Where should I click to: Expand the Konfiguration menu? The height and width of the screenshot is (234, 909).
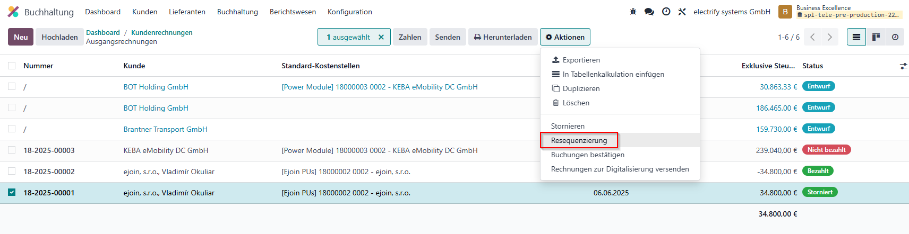(350, 12)
